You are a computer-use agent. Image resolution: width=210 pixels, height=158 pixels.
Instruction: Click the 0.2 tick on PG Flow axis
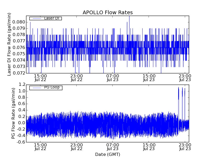coord(22,117)
